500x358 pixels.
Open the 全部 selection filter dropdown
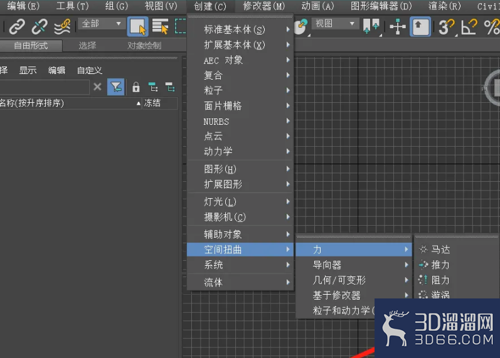click(x=101, y=24)
